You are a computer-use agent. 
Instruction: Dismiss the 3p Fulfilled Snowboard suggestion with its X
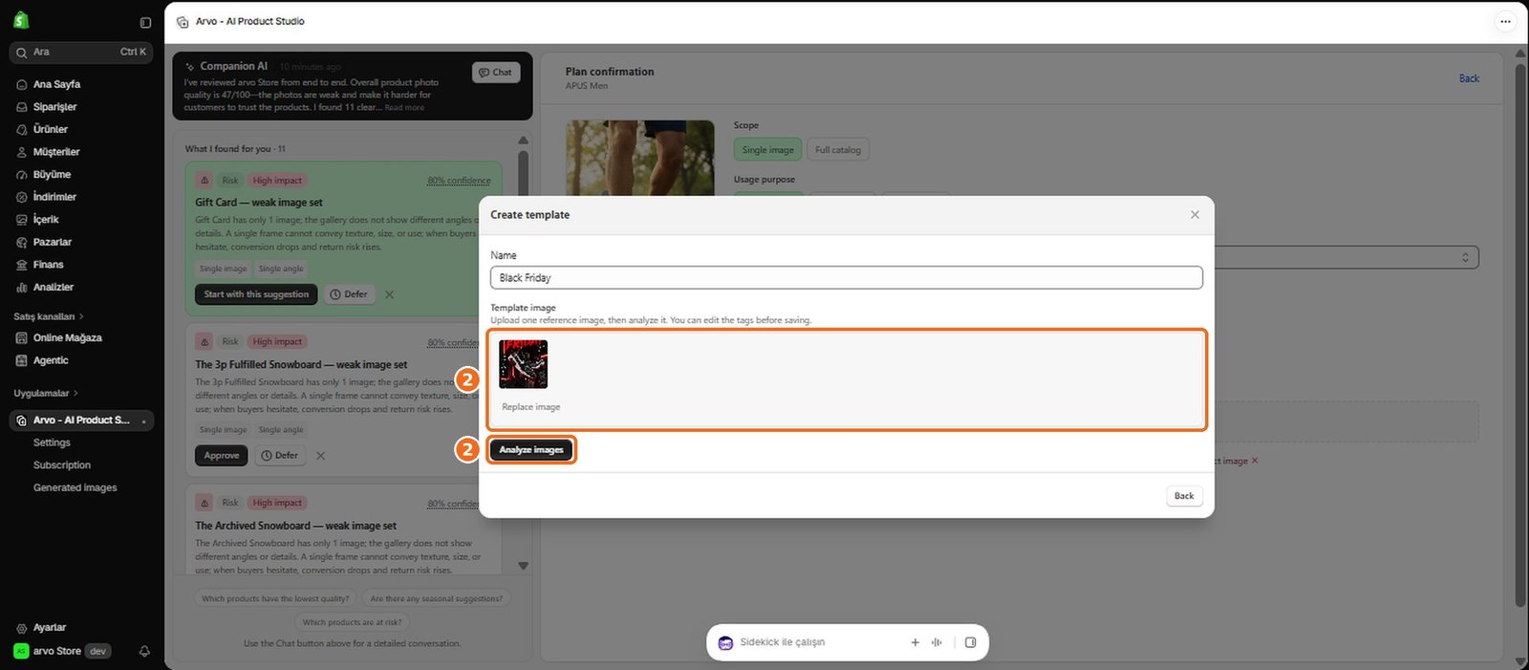click(321, 456)
